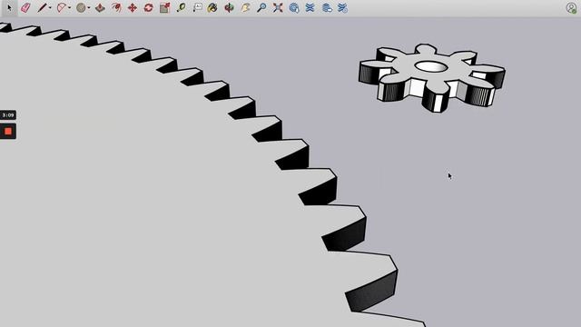Select the pink Eraser tool

click(x=25, y=8)
